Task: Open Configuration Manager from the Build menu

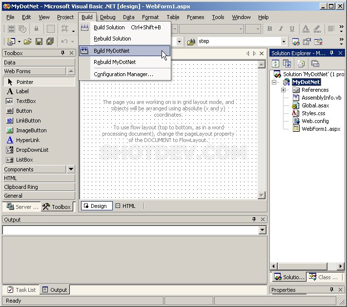Action: (125, 74)
